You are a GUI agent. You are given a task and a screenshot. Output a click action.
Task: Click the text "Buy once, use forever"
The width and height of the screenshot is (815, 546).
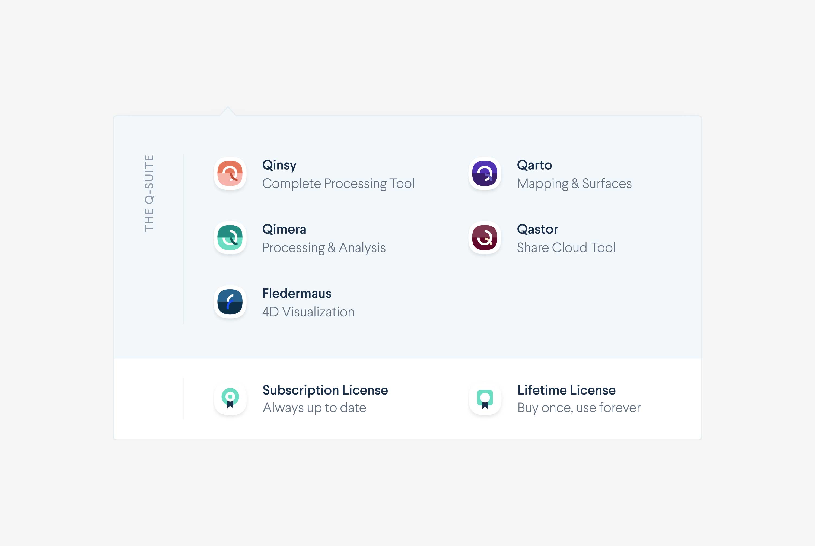click(x=579, y=408)
